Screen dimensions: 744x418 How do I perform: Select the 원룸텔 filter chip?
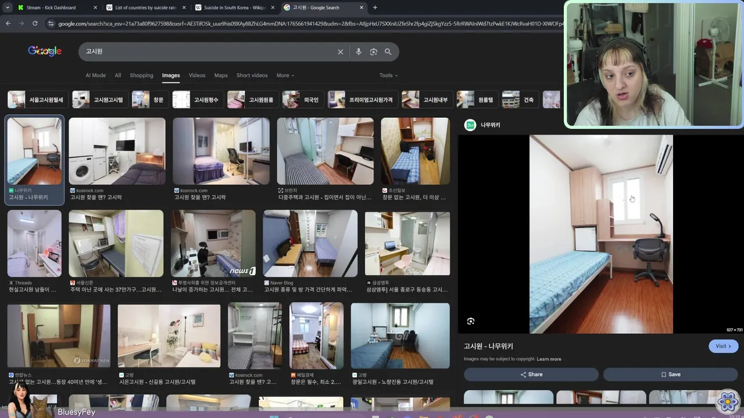[x=476, y=100]
